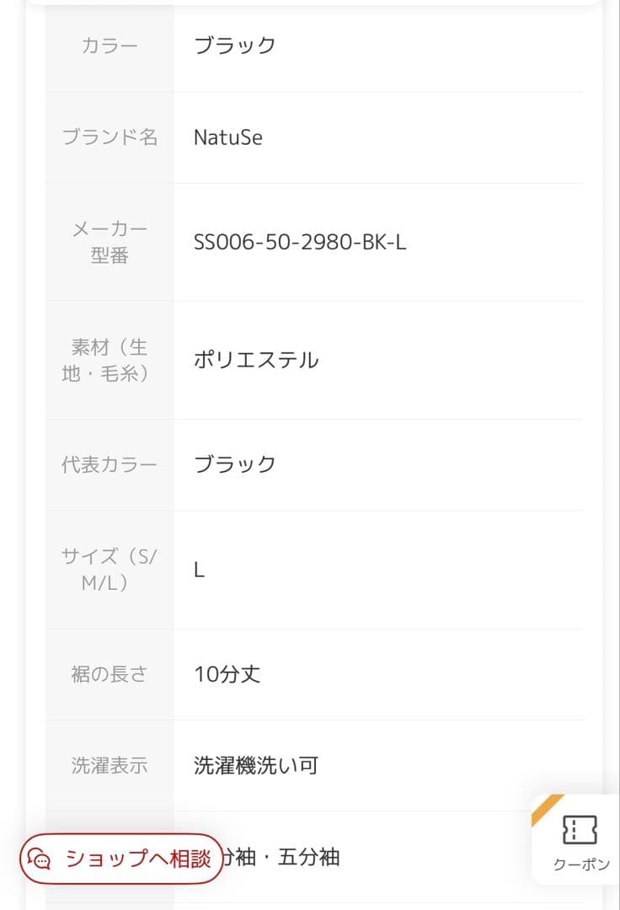Click the サイズ（S/M/L） label
The image size is (620, 910).
[110, 570]
